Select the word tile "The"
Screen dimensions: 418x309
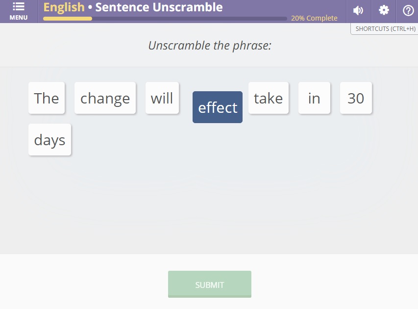point(47,98)
